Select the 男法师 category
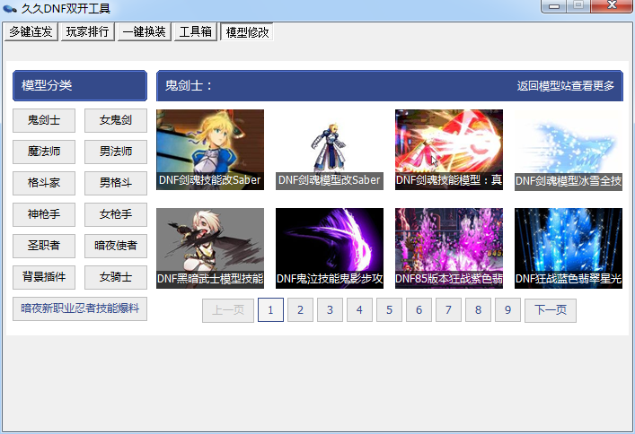 (116, 152)
